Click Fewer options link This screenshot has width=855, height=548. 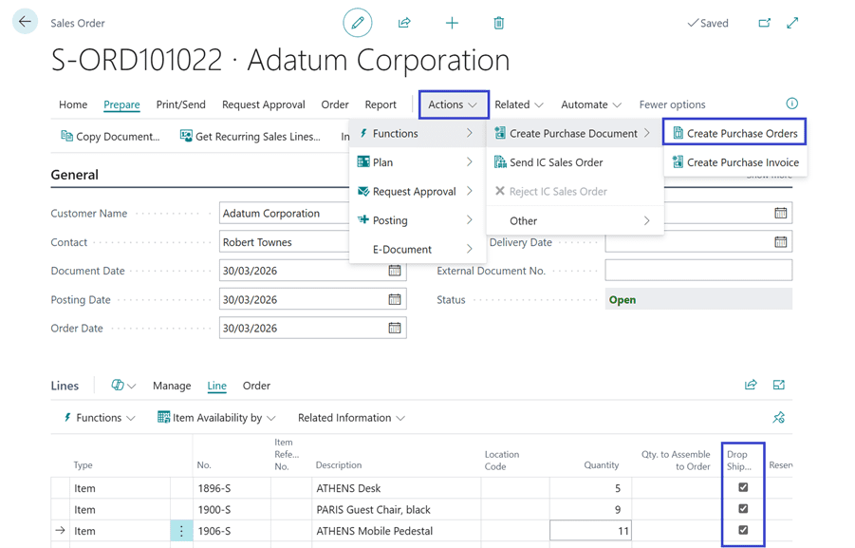[672, 104]
